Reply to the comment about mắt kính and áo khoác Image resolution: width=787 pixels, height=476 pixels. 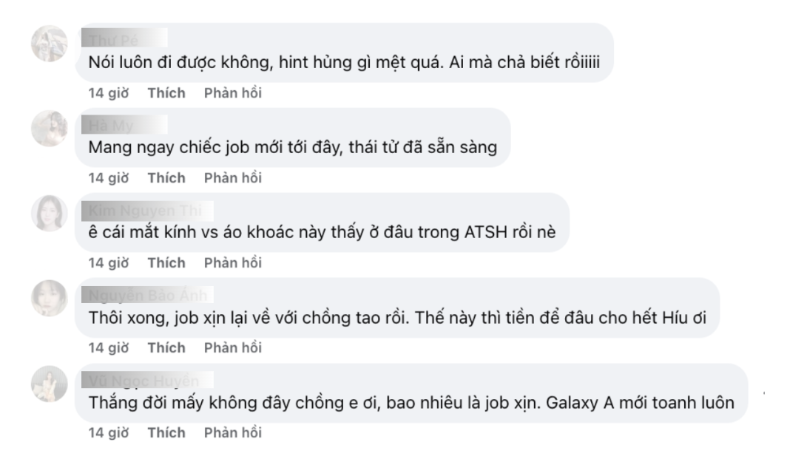pyautogui.click(x=232, y=263)
